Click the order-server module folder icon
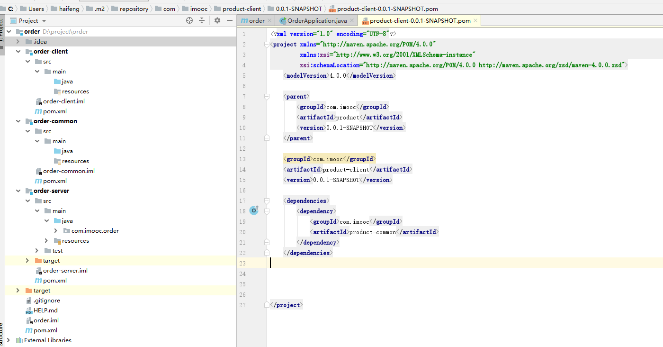Image resolution: width=663 pixels, height=347 pixels. point(29,191)
